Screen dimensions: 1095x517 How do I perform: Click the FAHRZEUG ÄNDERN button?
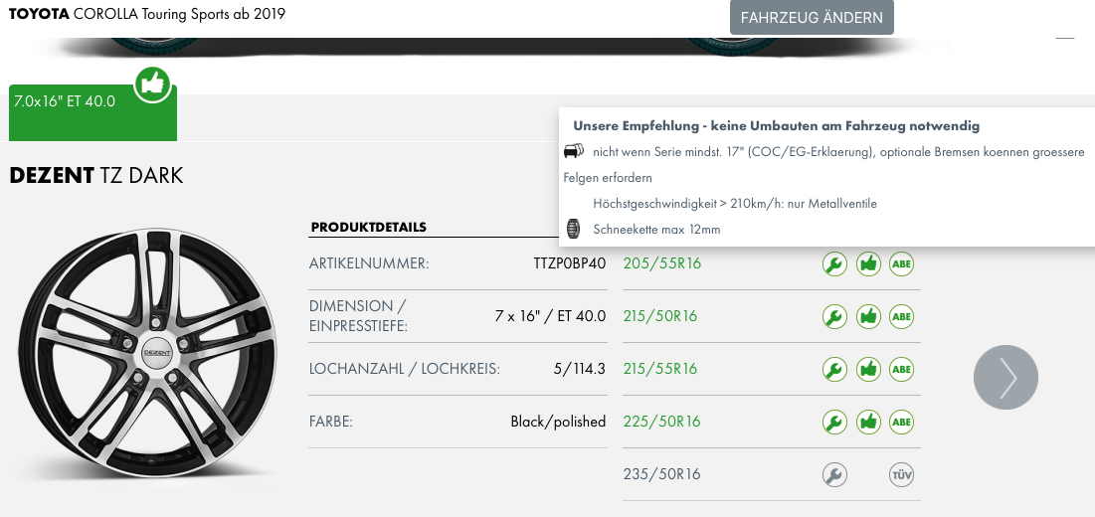point(812,18)
